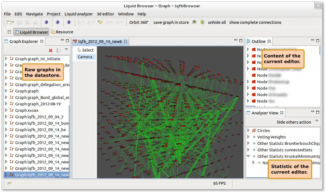Open the Analyser View menu triangle
Screen dimensions: 325x192
[317, 121]
